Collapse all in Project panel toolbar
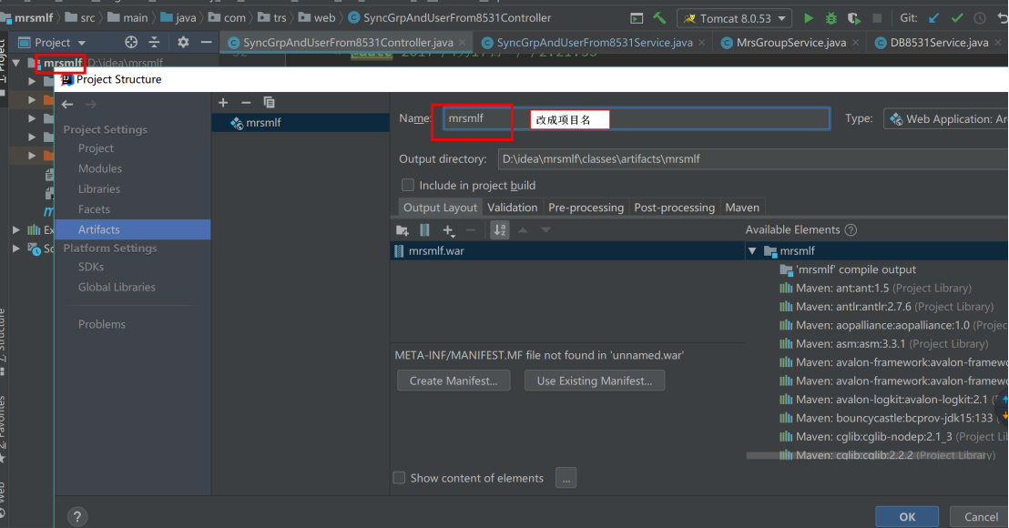Viewport: 1009px width, 528px height. point(155,43)
